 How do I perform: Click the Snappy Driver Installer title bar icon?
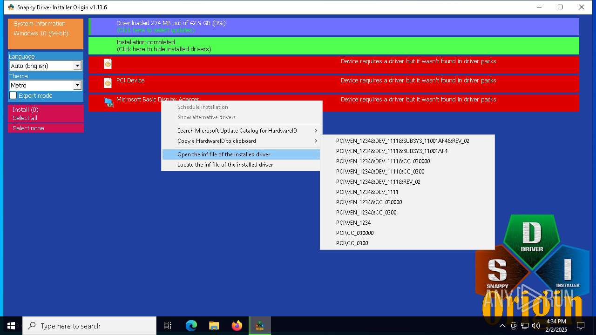(11, 7)
